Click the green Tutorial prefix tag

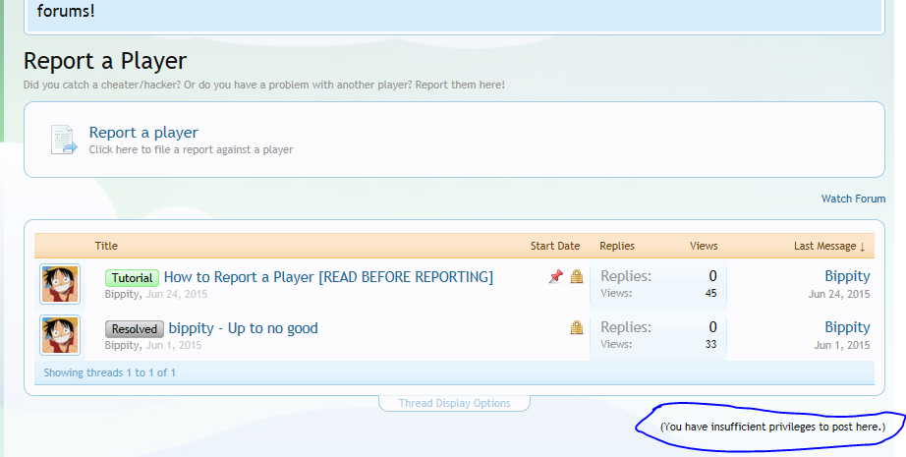[132, 278]
